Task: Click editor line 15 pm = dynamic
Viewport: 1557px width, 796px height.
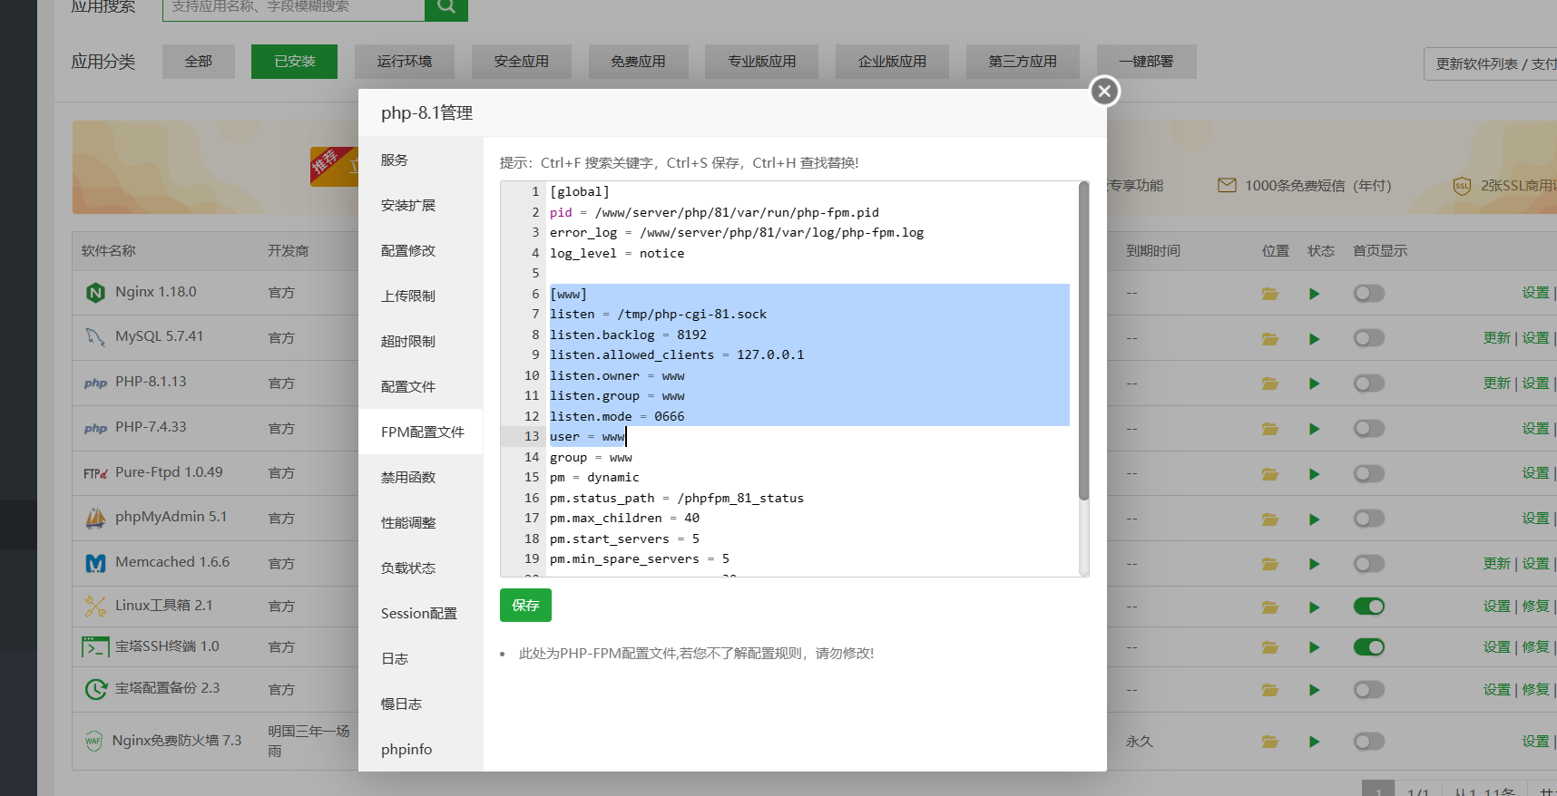Action: 594,478
